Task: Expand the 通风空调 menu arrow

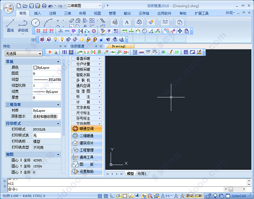Action: tap(99, 86)
